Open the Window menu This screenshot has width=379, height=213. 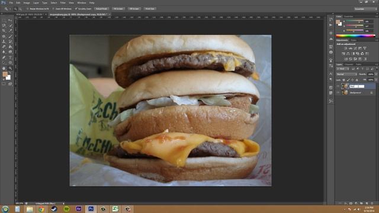coord(82,3)
